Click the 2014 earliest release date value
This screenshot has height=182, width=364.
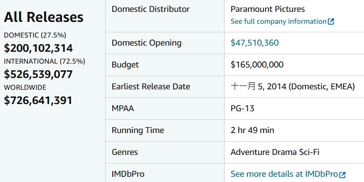click(293, 86)
